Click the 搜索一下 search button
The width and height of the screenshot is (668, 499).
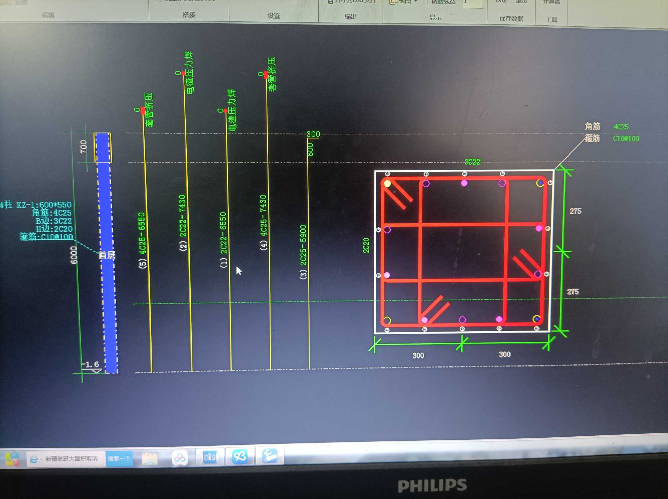[119, 458]
